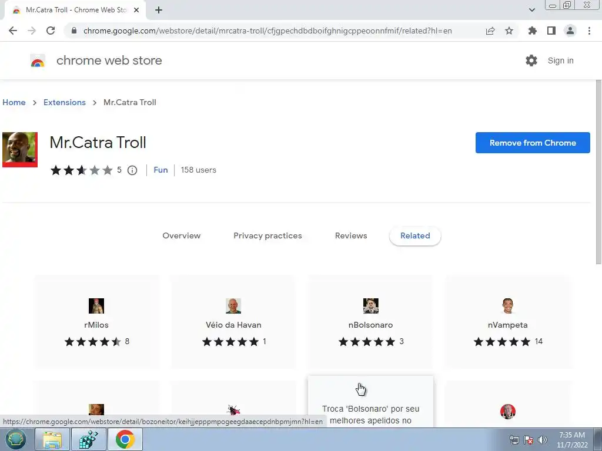Open the cubes application in taskbar
Image resolution: width=602 pixels, height=451 pixels.
pyautogui.click(x=88, y=439)
